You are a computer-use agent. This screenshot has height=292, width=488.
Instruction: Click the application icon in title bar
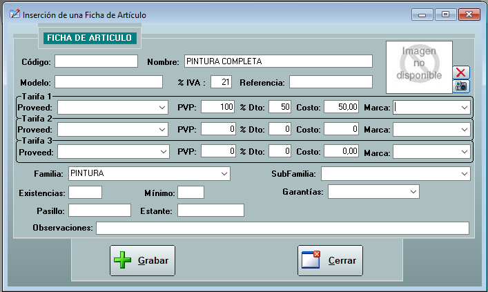coord(14,14)
